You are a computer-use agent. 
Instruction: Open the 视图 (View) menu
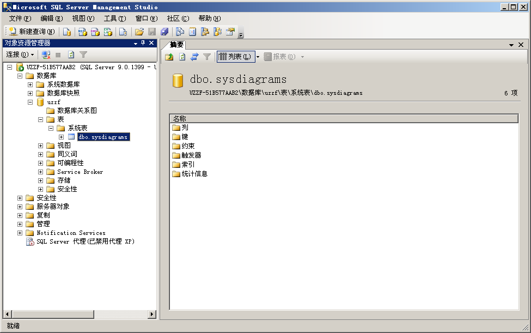click(x=83, y=19)
